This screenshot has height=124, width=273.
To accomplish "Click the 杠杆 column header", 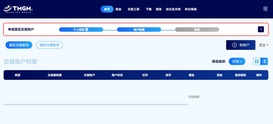I will tap(145, 75).
